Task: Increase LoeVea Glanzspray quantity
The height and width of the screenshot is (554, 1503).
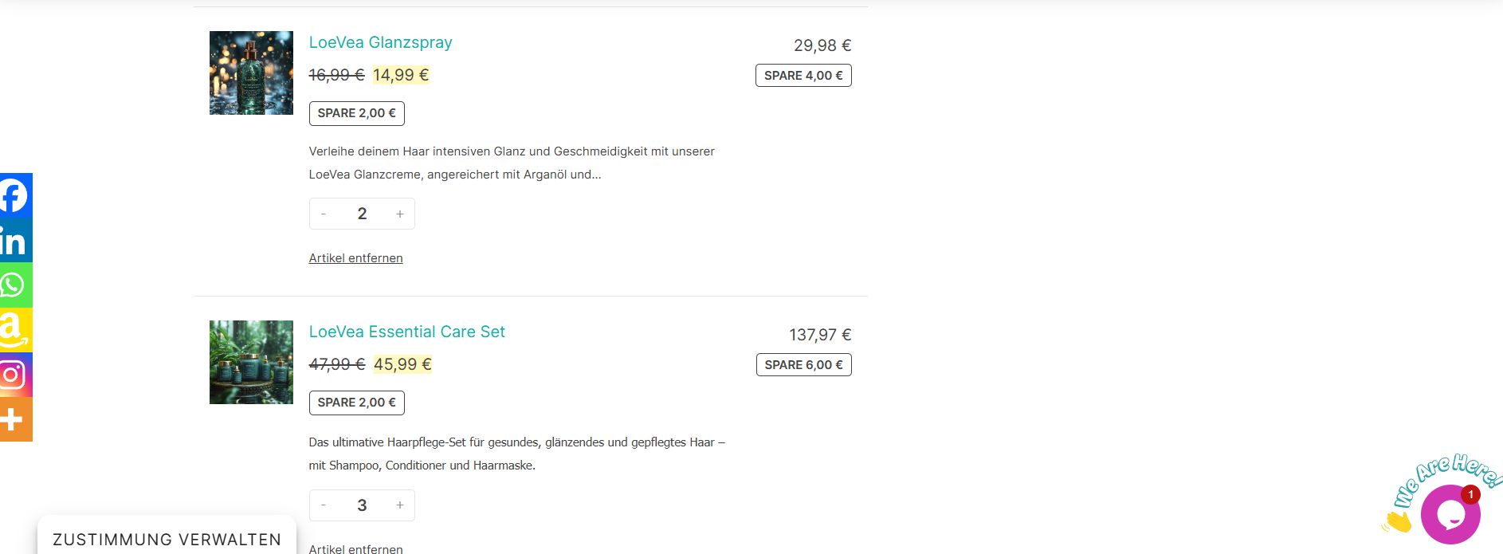Action: pos(400,214)
